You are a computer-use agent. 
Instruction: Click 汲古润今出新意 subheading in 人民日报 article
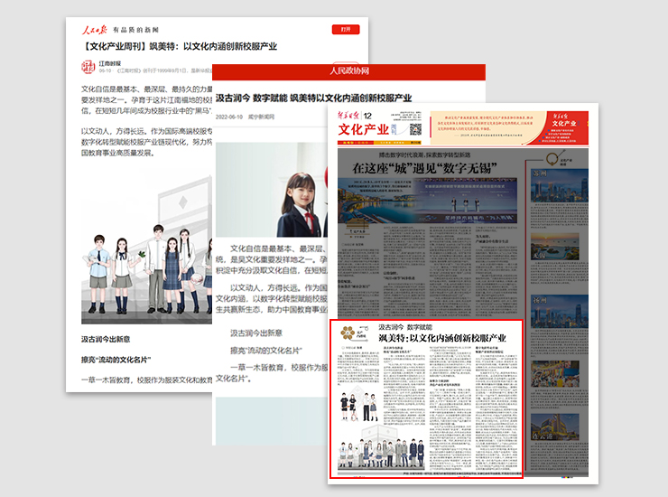106,339
